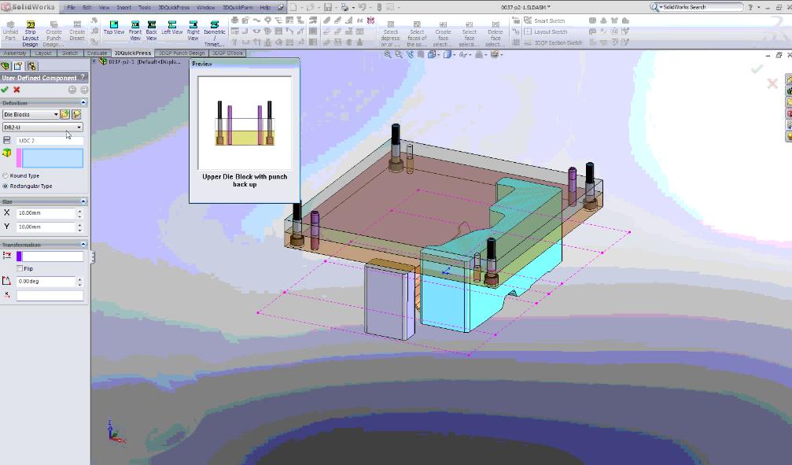The width and height of the screenshot is (792, 465).
Task: Switch to Back View
Action: (152, 31)
